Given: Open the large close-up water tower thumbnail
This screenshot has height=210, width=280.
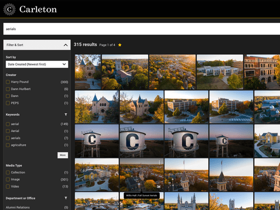Looking at the screenshot, I should click(x=142, y=141).
